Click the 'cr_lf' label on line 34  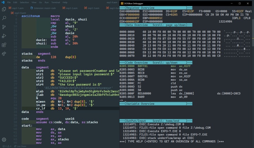[x=41, y=108]
